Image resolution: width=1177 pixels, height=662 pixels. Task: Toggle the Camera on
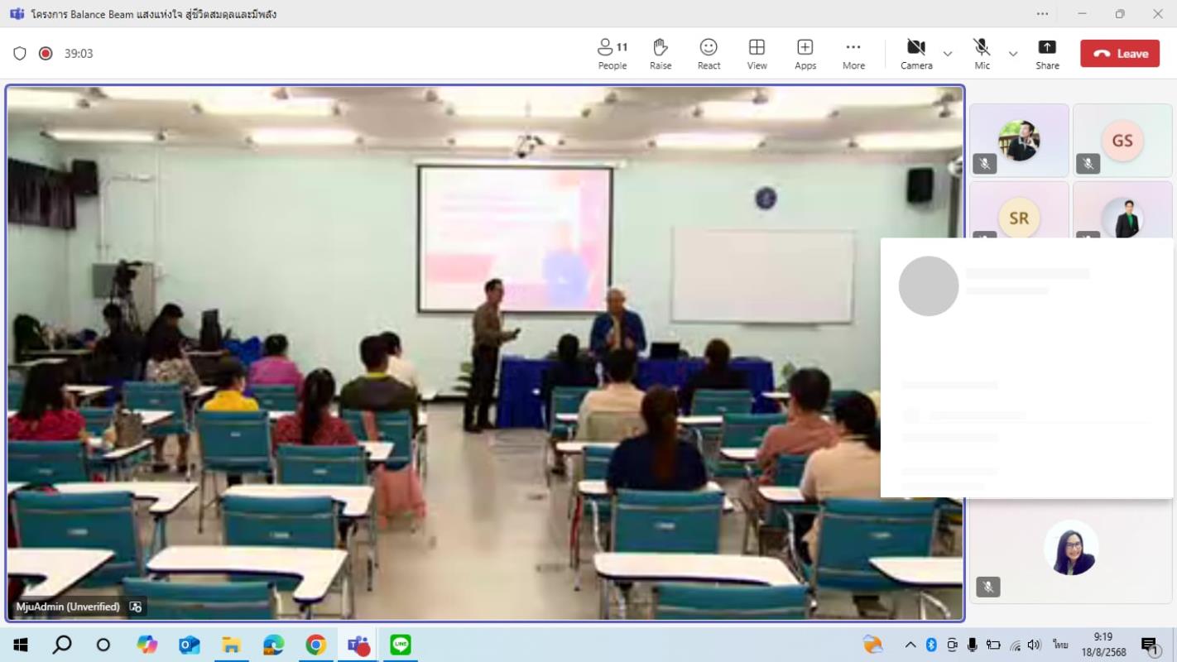pyautogui.click(x=915, y=54)
